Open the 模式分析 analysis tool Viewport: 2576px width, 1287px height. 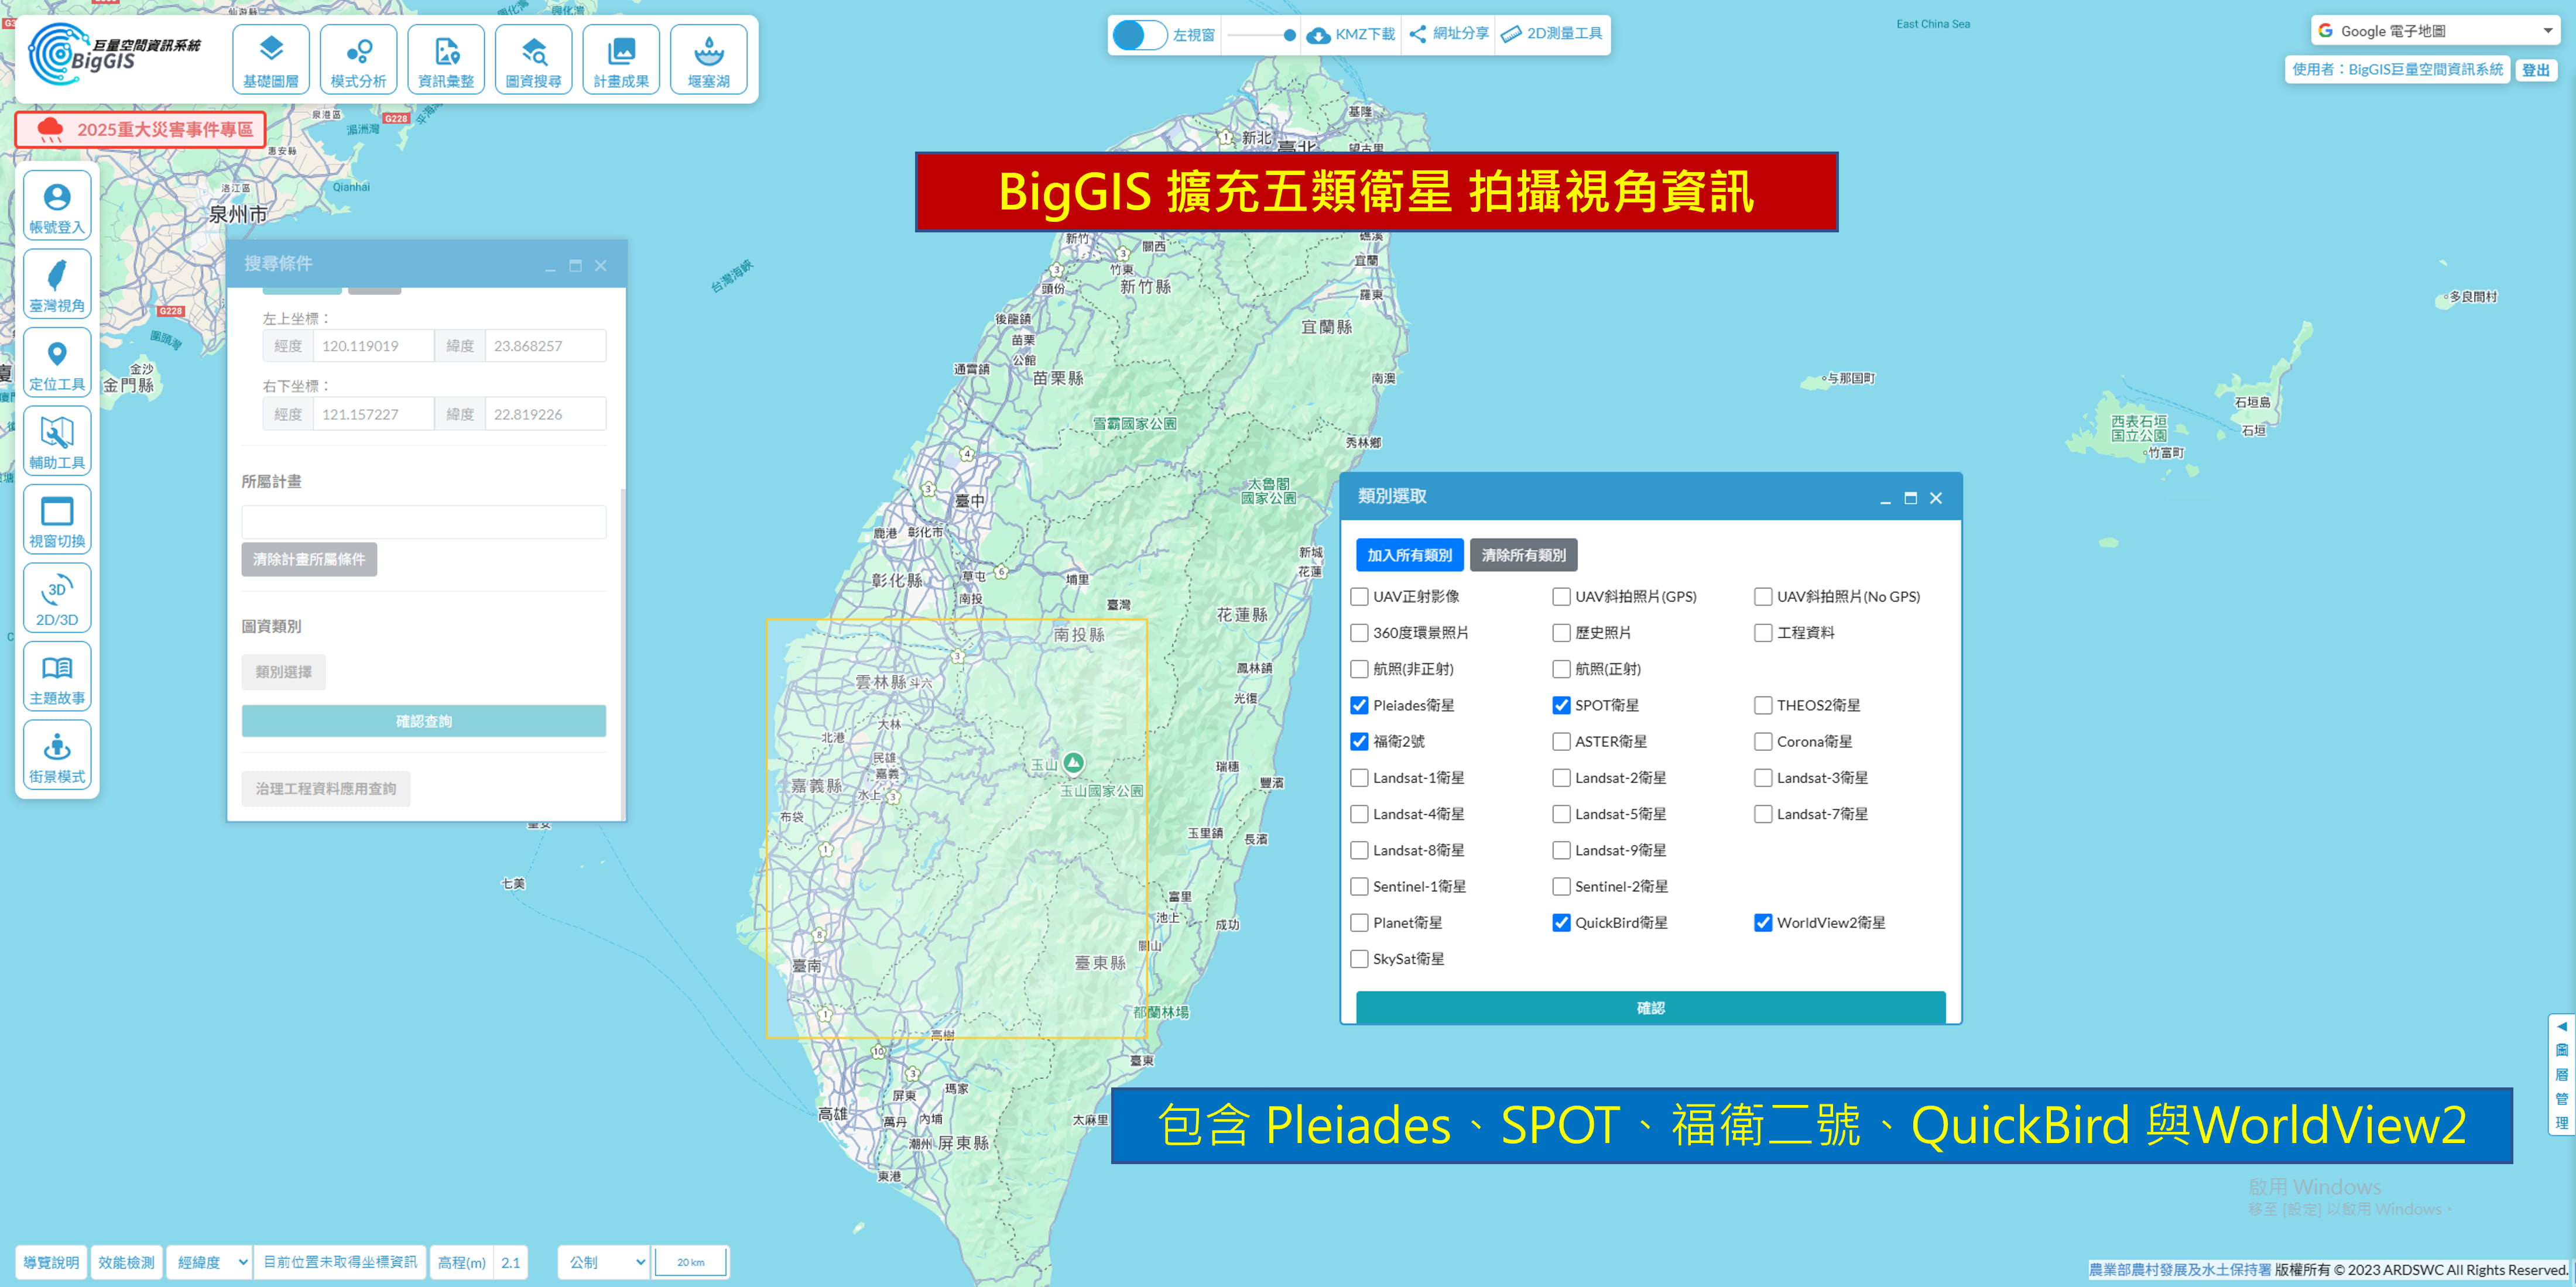click(x=358, y=60)
